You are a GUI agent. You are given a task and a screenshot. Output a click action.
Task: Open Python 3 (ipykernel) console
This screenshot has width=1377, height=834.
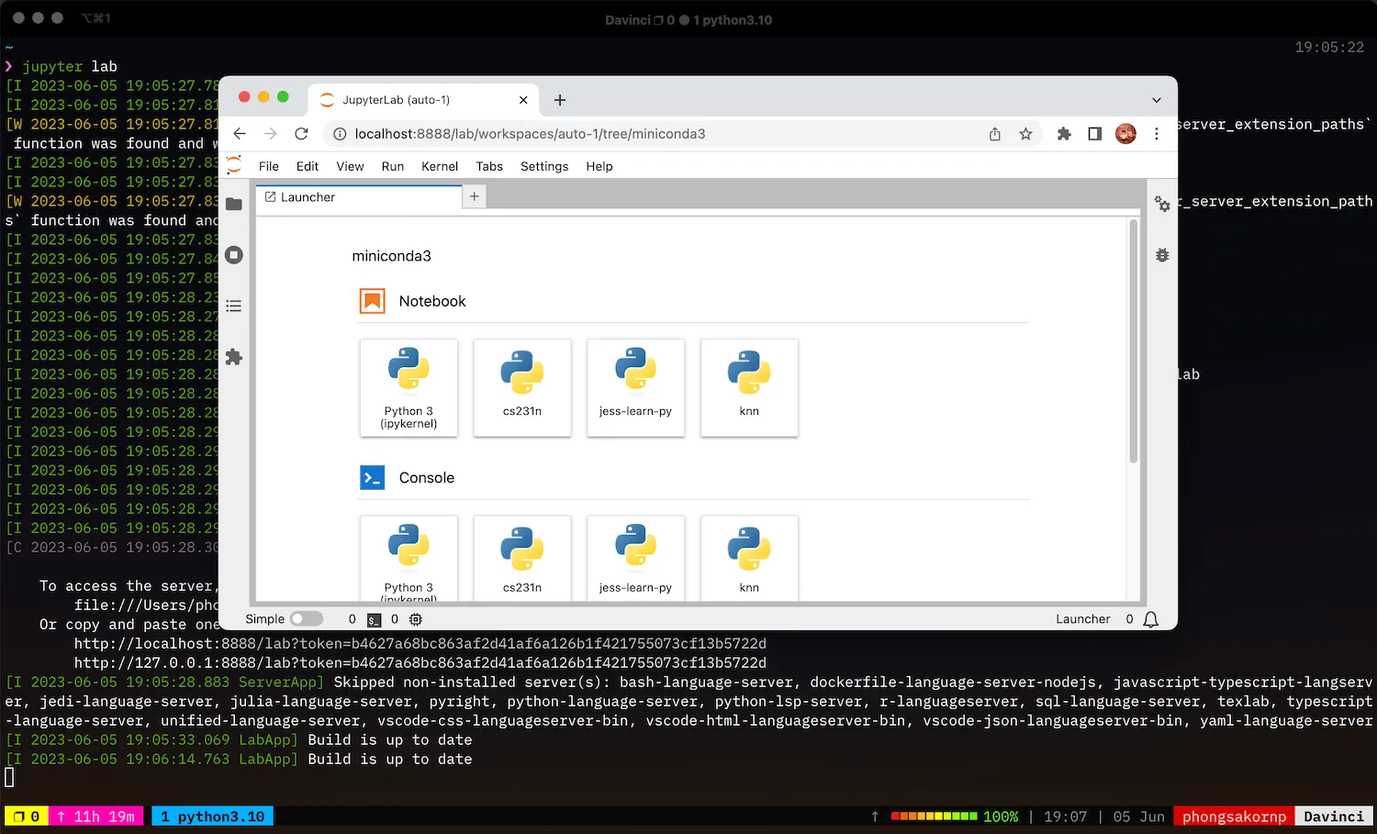pos(409,559)
